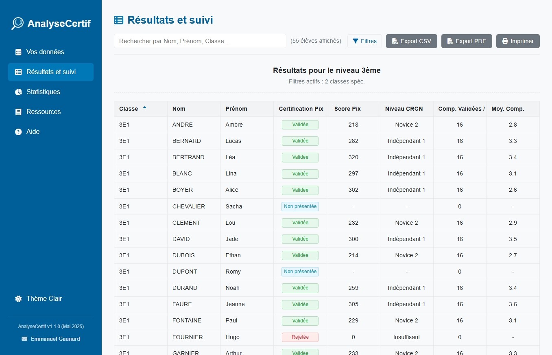
Task: Click the AnalyseCertif magnifier logo icon
Action: pyautogui.click(x=17, y=24)
